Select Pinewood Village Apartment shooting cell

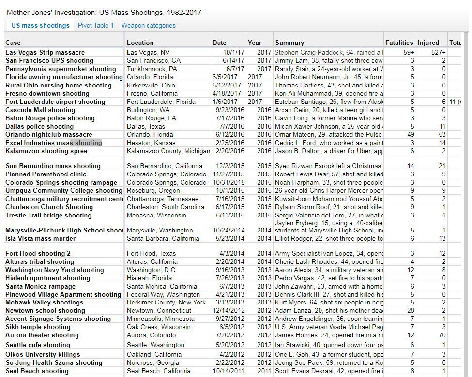click(64, 294)
